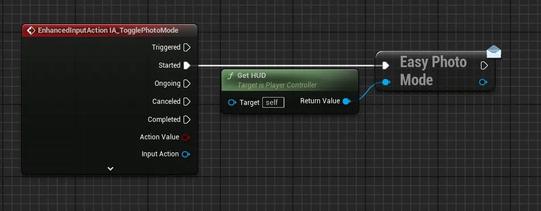The width and height of the screenshot is (541, 211).
Task: Click the blue Input Action pin
Action: coord(186,154)
